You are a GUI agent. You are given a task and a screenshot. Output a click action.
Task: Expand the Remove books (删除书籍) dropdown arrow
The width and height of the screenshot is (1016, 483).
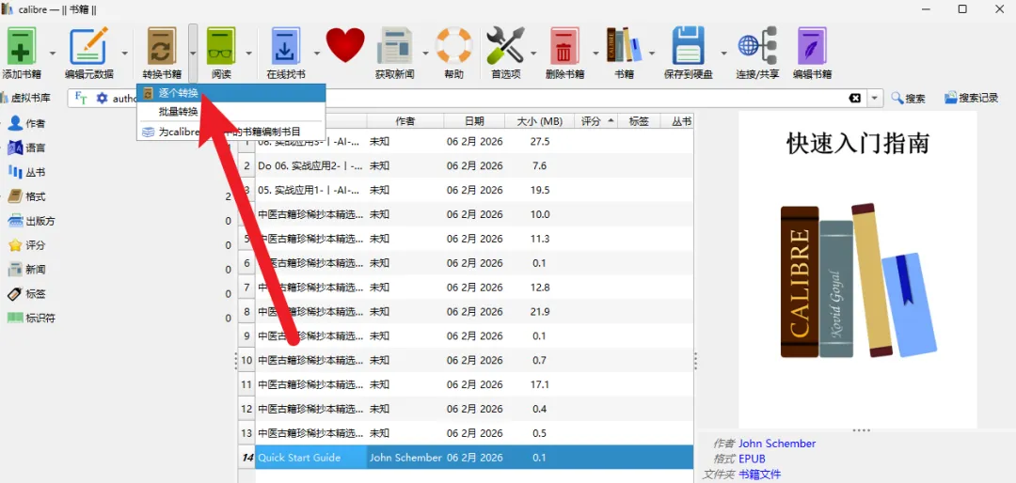(x=595, y=54)
